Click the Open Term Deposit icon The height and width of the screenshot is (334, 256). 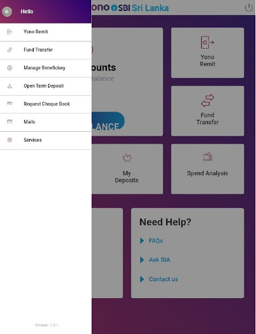click(x=10, y=86)
